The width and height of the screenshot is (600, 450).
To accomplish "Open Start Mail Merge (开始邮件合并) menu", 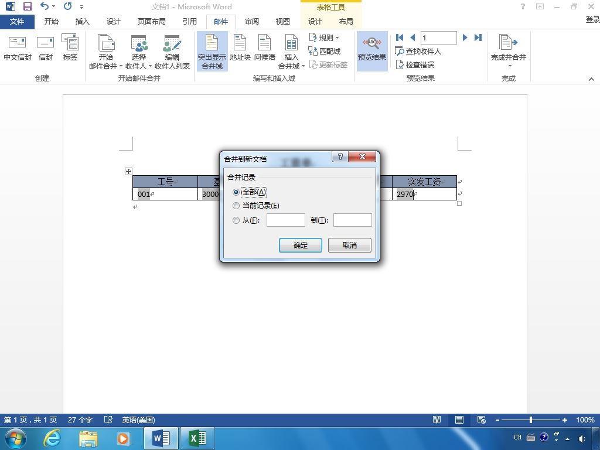I will pyautogui.click(x=105, y=52).
